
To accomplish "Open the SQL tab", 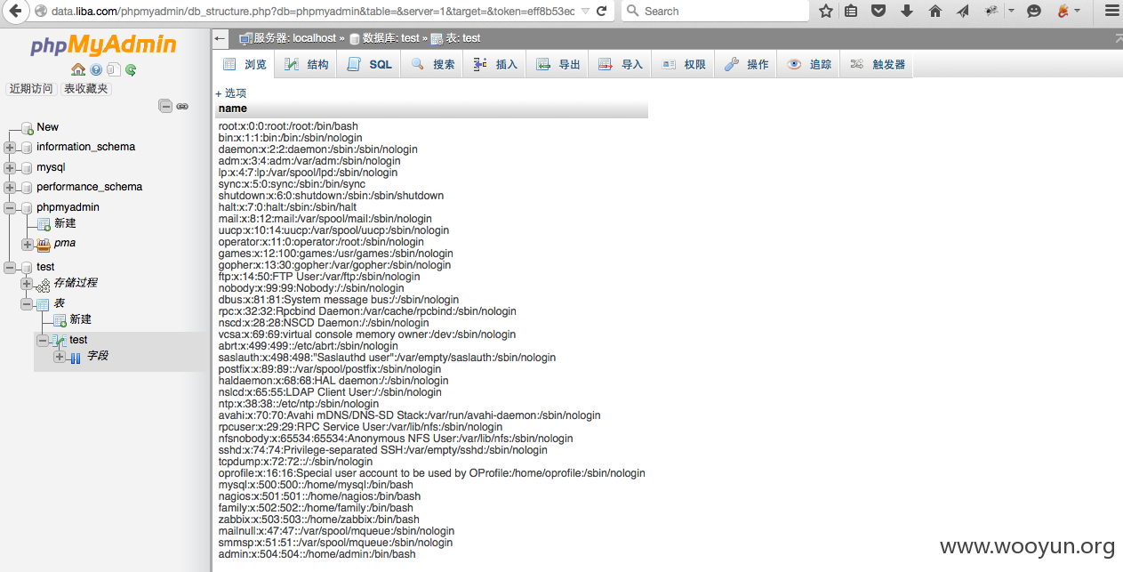I will pyautogui.click(x=369, y=65).
